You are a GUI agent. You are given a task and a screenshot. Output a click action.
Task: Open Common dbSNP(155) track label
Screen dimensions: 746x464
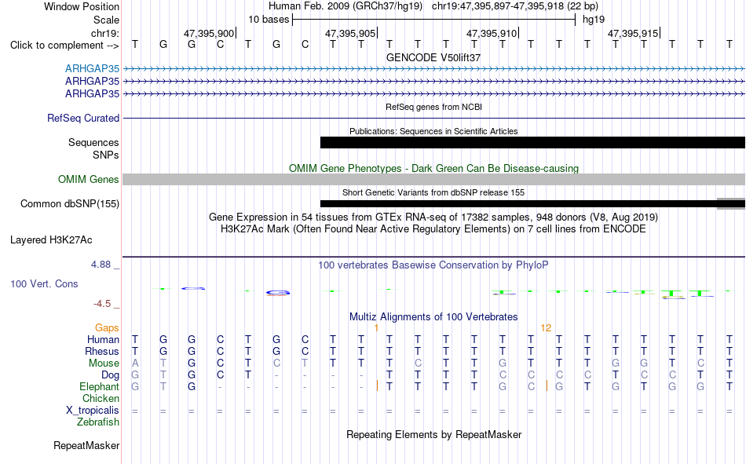click(x=70, y=203)
